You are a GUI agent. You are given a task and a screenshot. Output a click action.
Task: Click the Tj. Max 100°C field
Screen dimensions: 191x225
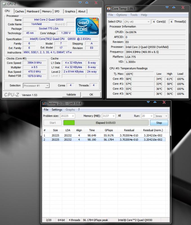[139, 74]
